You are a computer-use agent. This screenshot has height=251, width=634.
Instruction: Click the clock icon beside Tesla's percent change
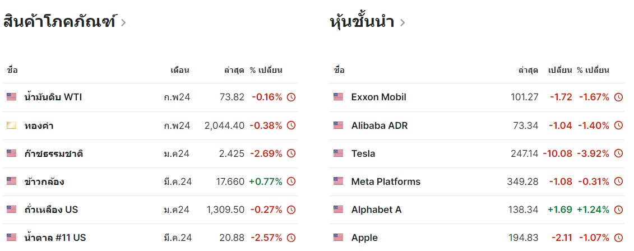point(618,154)
